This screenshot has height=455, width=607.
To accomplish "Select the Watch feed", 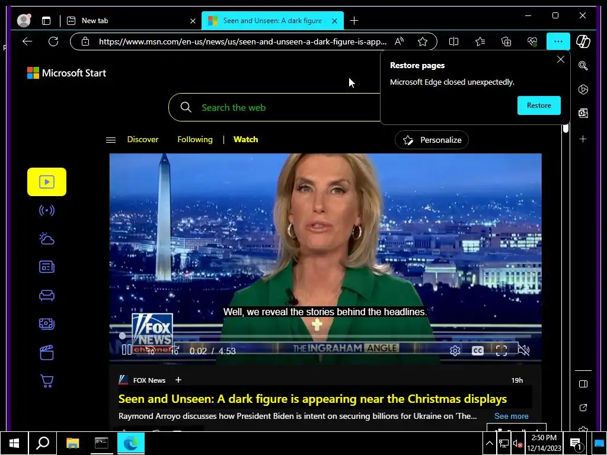I will (246, 139).
